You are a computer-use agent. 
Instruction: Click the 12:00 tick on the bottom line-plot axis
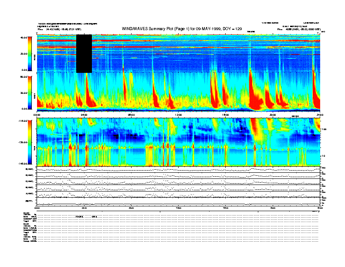click(179, 208)
